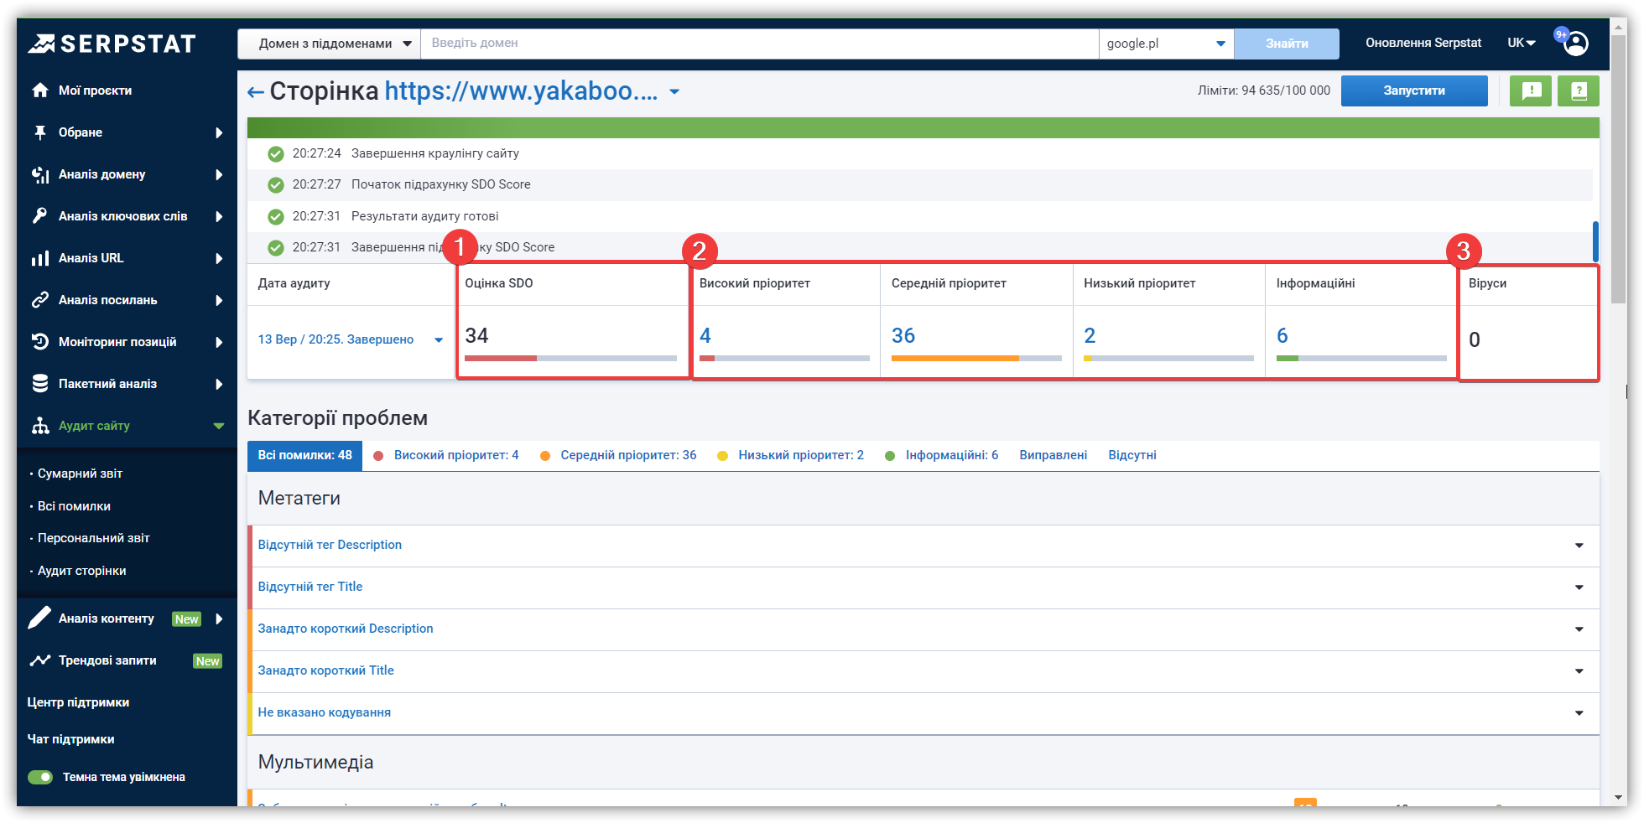Click the check icon beside Початок підрахунку SDO Score

pyautogui.click(x=275, y=184)
